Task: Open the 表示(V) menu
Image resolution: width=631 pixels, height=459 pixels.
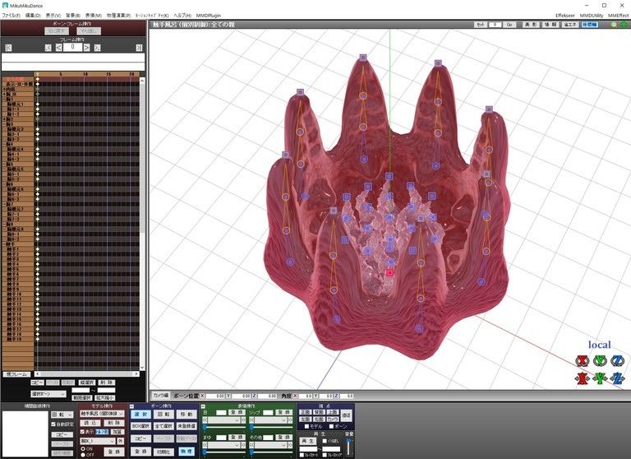Action: [53, 16]
